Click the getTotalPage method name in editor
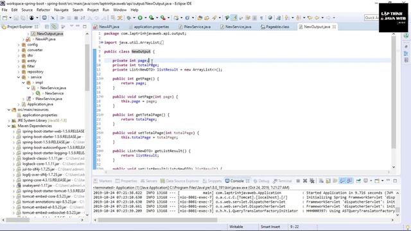This screenshot has height=231, width=411. tap(150, 115)
